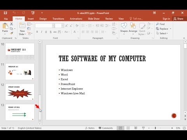Screen dimensions: 187x140
Task: Switch to Slide Sorter view icon
Action: coord(128,128)
